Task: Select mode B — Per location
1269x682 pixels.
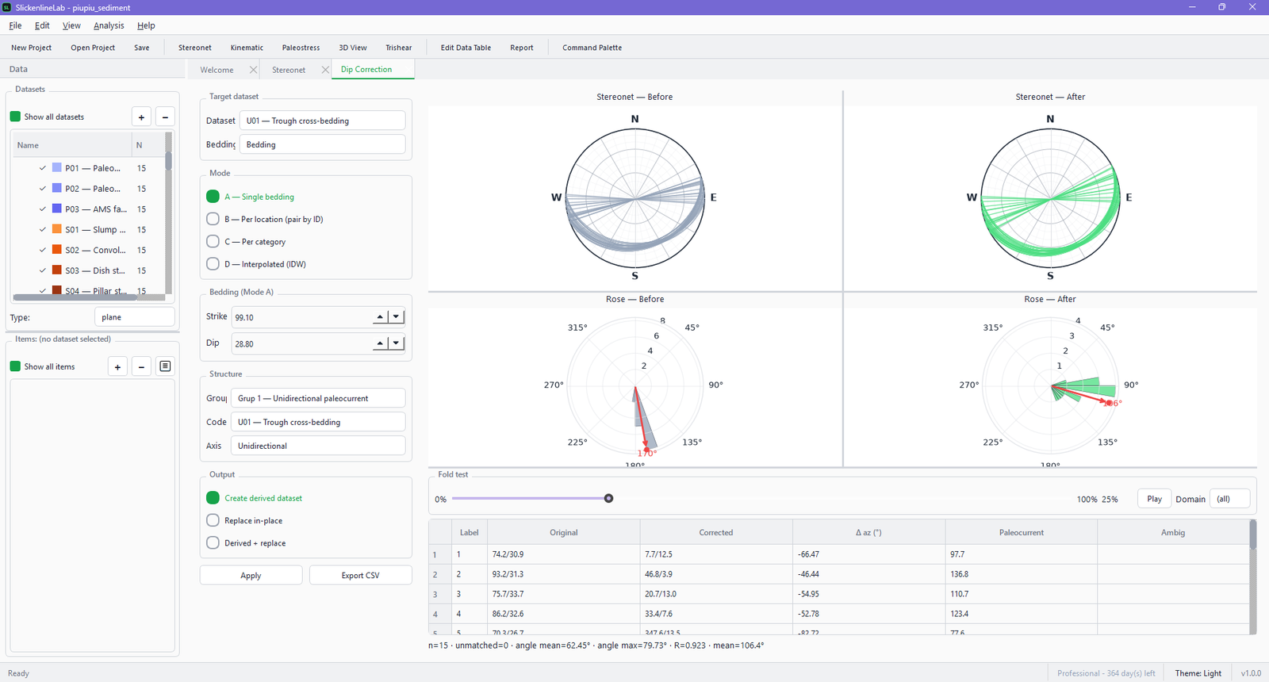Action: (x=213, y=219)
